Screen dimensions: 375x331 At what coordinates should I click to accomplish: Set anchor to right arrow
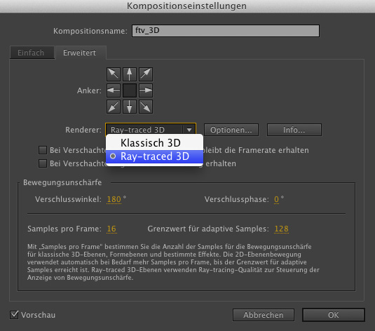point(146,90)
